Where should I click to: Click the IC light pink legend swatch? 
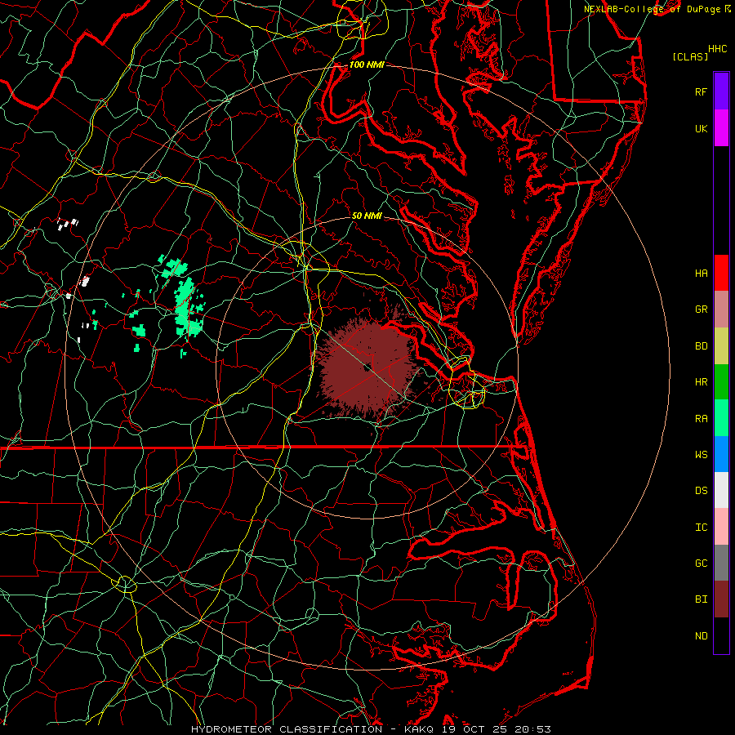coord(721,527)
